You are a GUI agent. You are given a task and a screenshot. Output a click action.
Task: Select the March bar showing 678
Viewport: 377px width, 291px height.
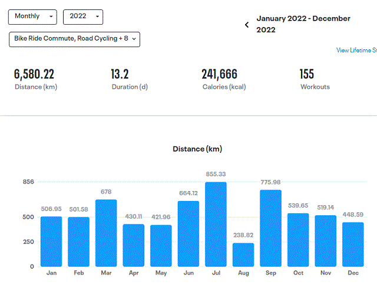tap(106, 233)
